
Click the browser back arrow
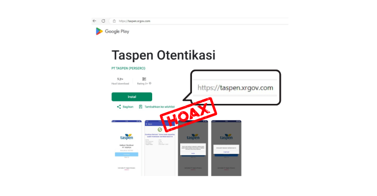pos(94,21)
